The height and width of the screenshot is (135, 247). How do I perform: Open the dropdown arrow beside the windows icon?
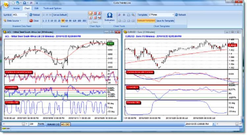click(x=20, y=3)
